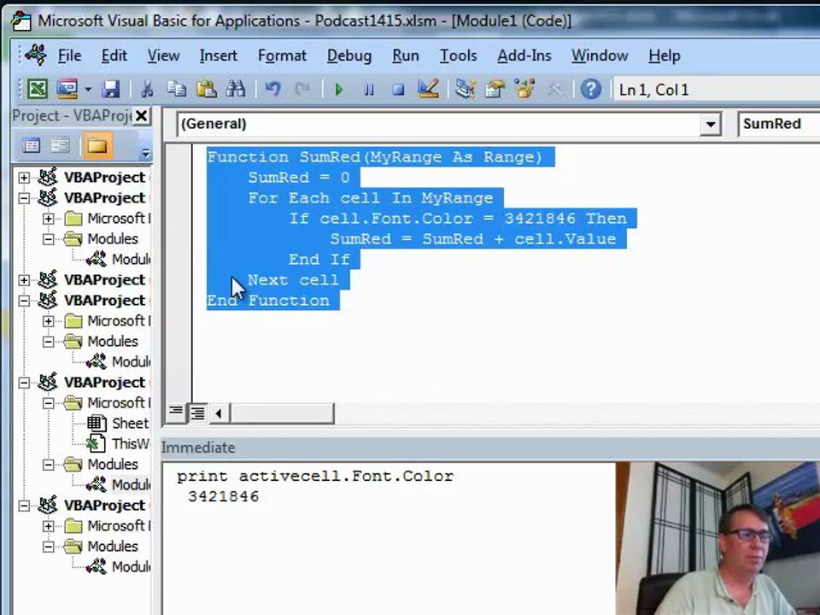The width and height of the screenshot is (820, 615).
Task: Open the Debug menu
Action: click(x=349, y=56)
